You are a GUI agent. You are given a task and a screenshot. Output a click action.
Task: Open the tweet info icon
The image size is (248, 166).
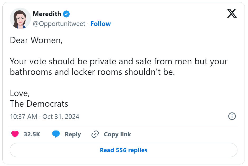(x=232, y=116)
